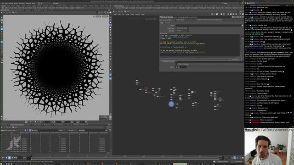This screenshot has height=165, width=294.
Task: Select the L-system shelf tool
Action: pos(72,8)
